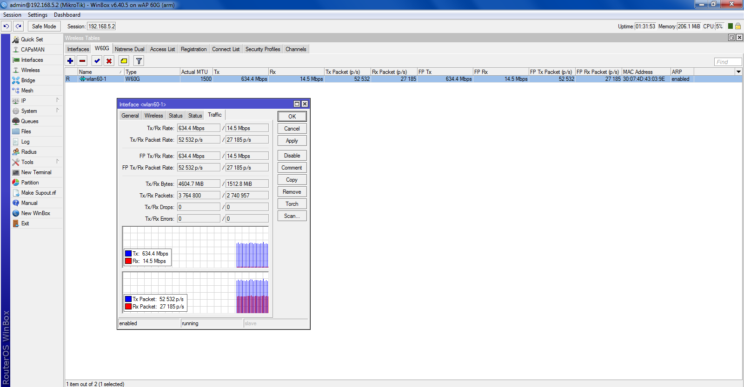
Task: Switch to Nstreme Dual tab
Action: coord(130,49)
